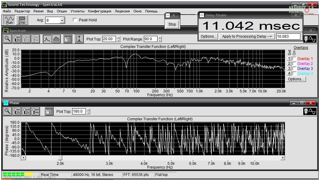Image resolution: width=320 pixels, height=180 pixels.
Task: Click the Stop button in main toolbar
Action: point(22,20)
